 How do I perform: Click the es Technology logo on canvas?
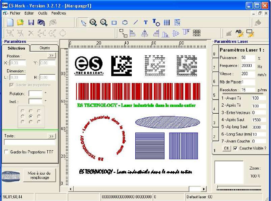coord(89,66)
